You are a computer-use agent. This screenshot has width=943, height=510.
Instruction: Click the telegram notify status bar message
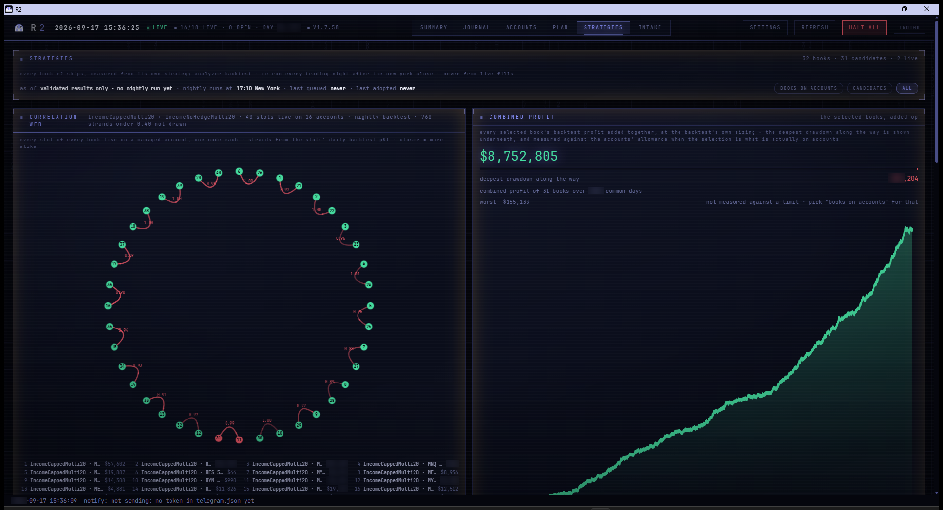[x=169, y=501]
